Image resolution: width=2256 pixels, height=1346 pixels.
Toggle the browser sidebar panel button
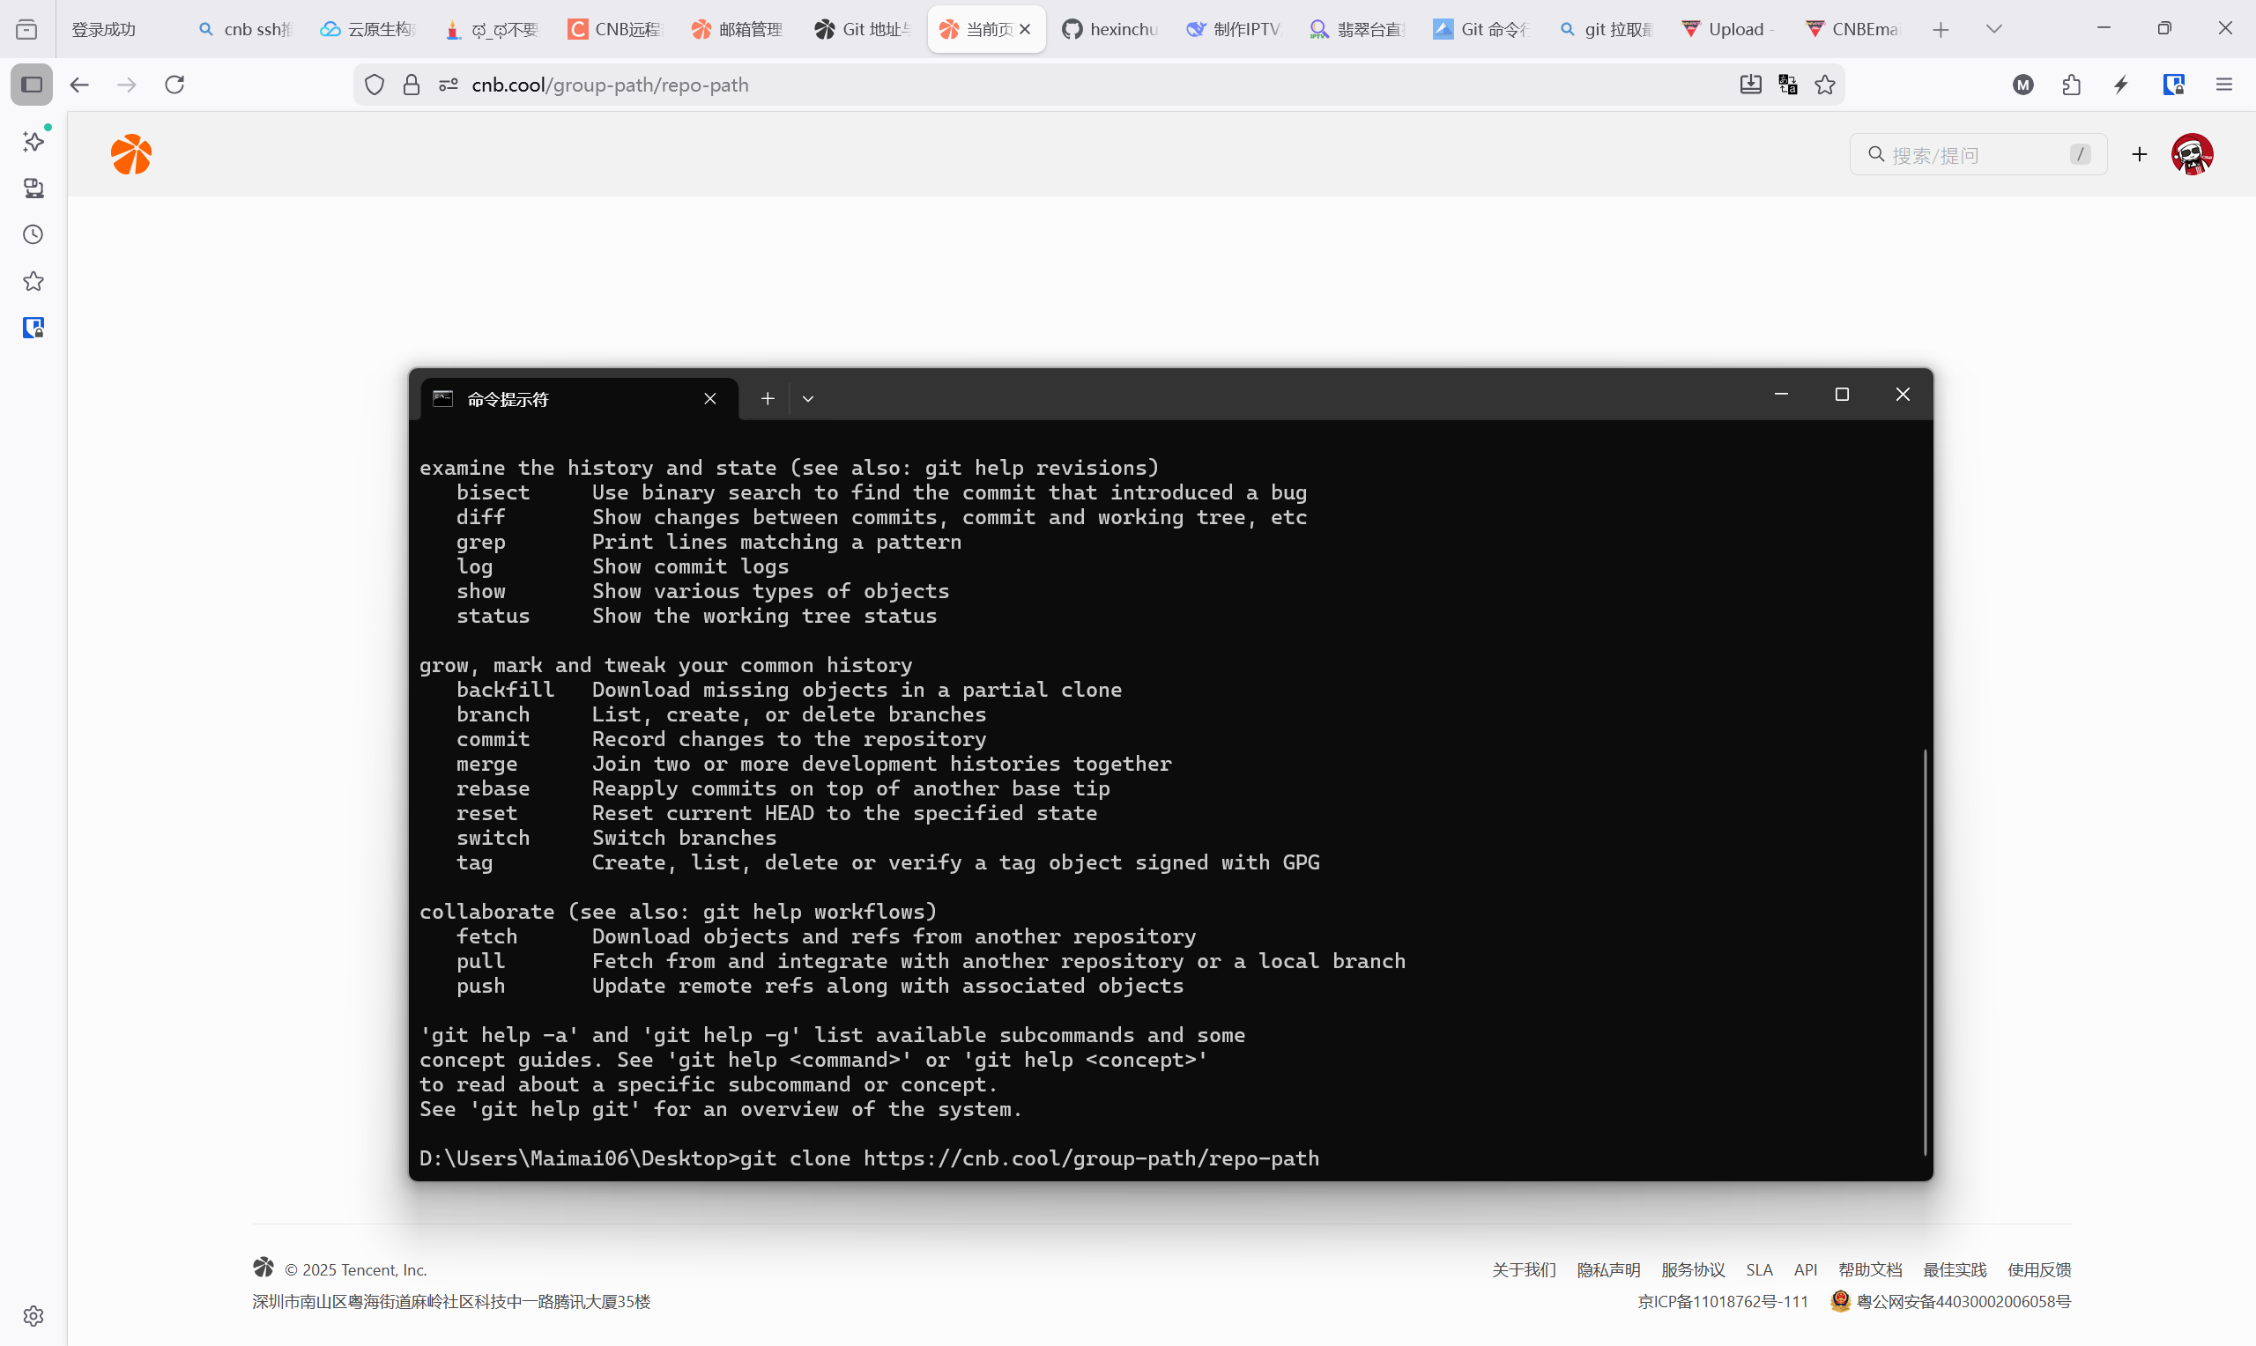32,85
